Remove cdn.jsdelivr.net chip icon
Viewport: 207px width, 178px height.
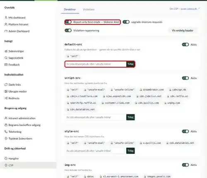point(137,96)
